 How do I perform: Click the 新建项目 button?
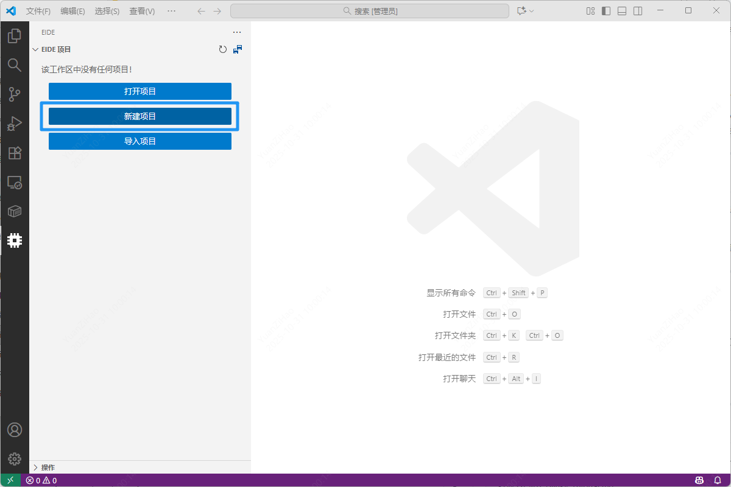tap(140, 116)
